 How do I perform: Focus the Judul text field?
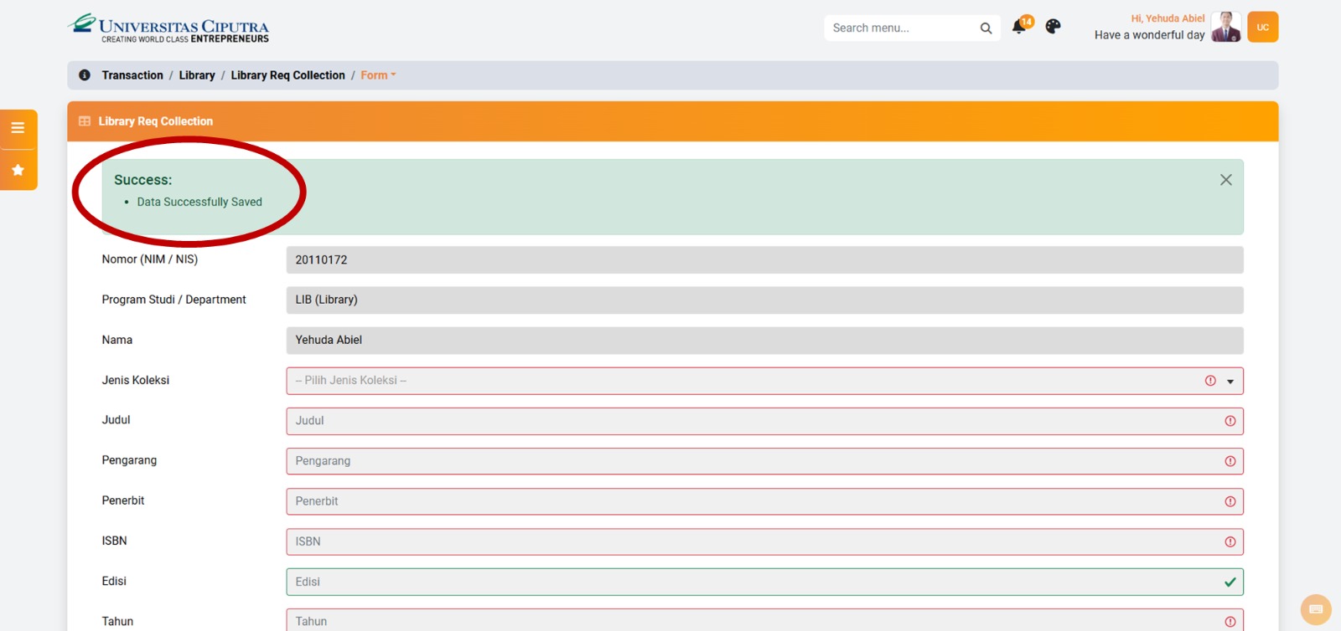click(x=754, y=421)
